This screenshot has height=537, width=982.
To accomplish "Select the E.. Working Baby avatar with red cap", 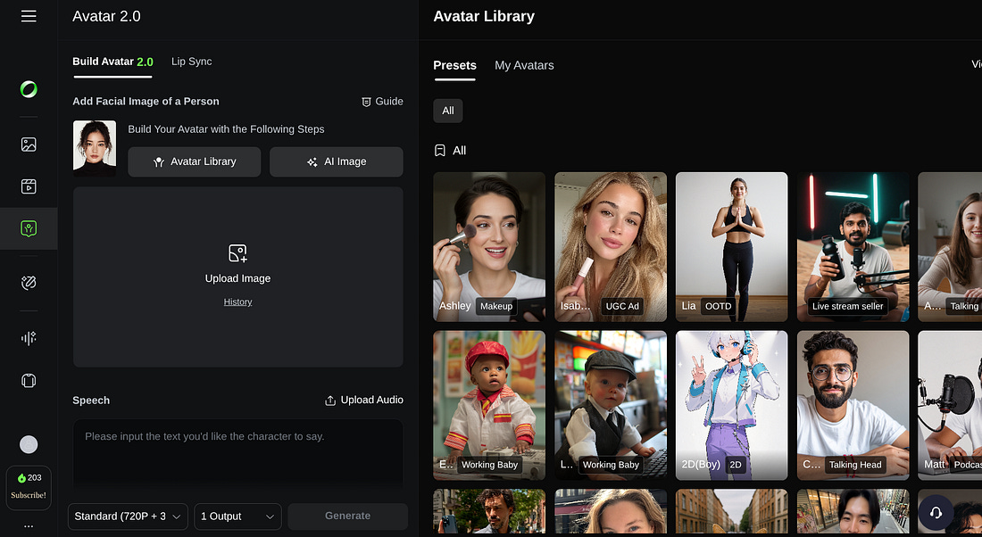I will click(x=489, y=406).
